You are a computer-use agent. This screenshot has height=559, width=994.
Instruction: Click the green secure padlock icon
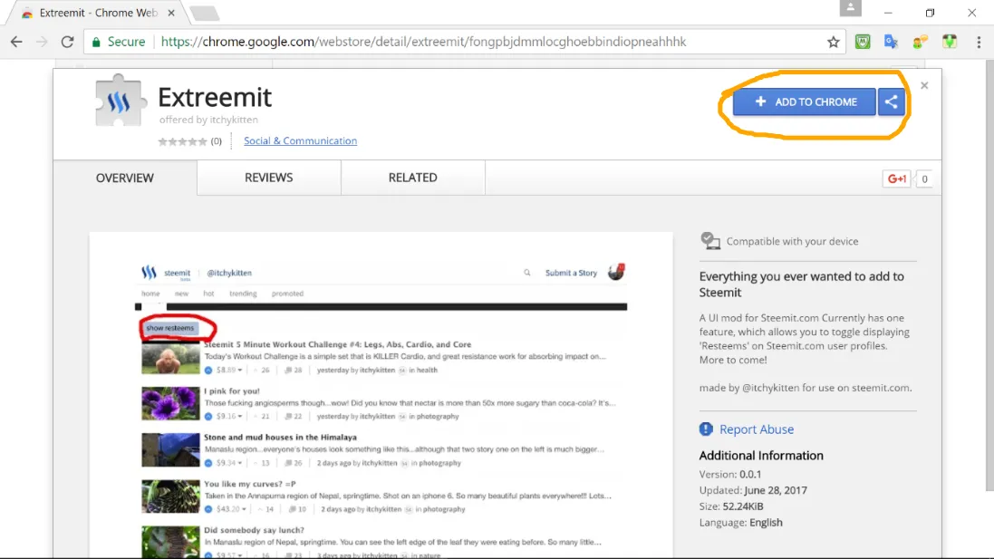[96, 42]
